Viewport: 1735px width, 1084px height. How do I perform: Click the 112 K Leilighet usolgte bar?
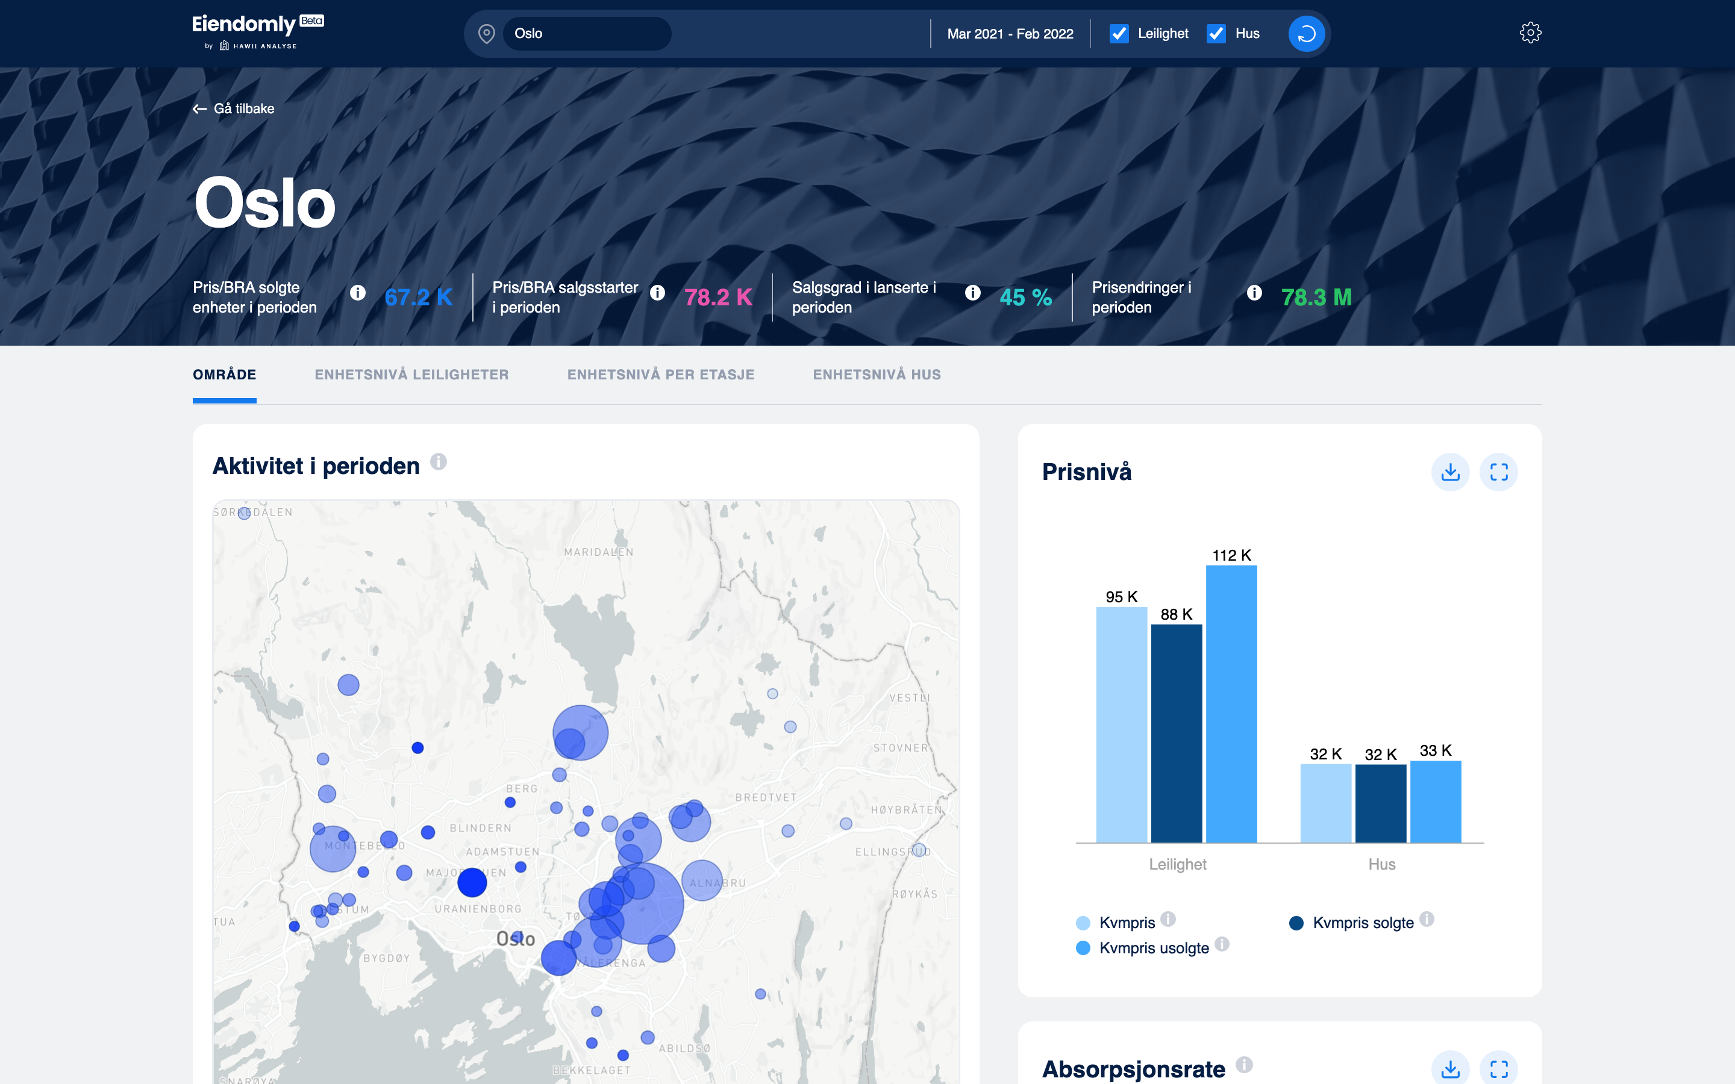(x=1231, y=704)
